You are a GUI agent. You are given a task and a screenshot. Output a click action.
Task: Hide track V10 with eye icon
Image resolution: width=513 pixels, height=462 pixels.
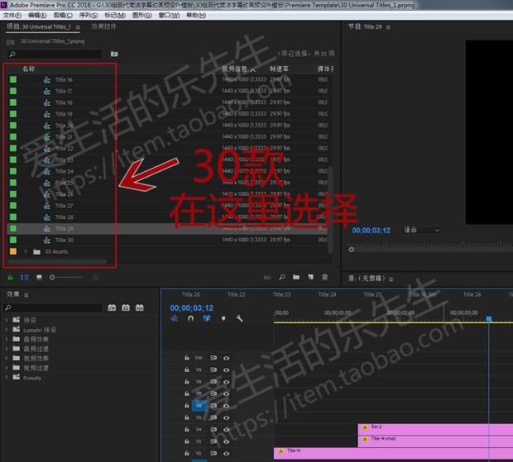227,358
